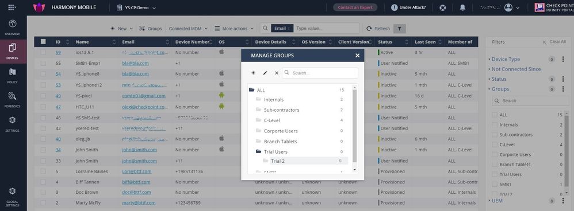Expand the Device Type filter section
This screenshot has height=211, width=574.
point(505,59)
